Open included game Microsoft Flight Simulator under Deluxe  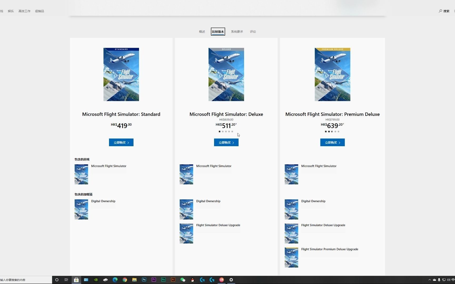click(x=214, y=166)
